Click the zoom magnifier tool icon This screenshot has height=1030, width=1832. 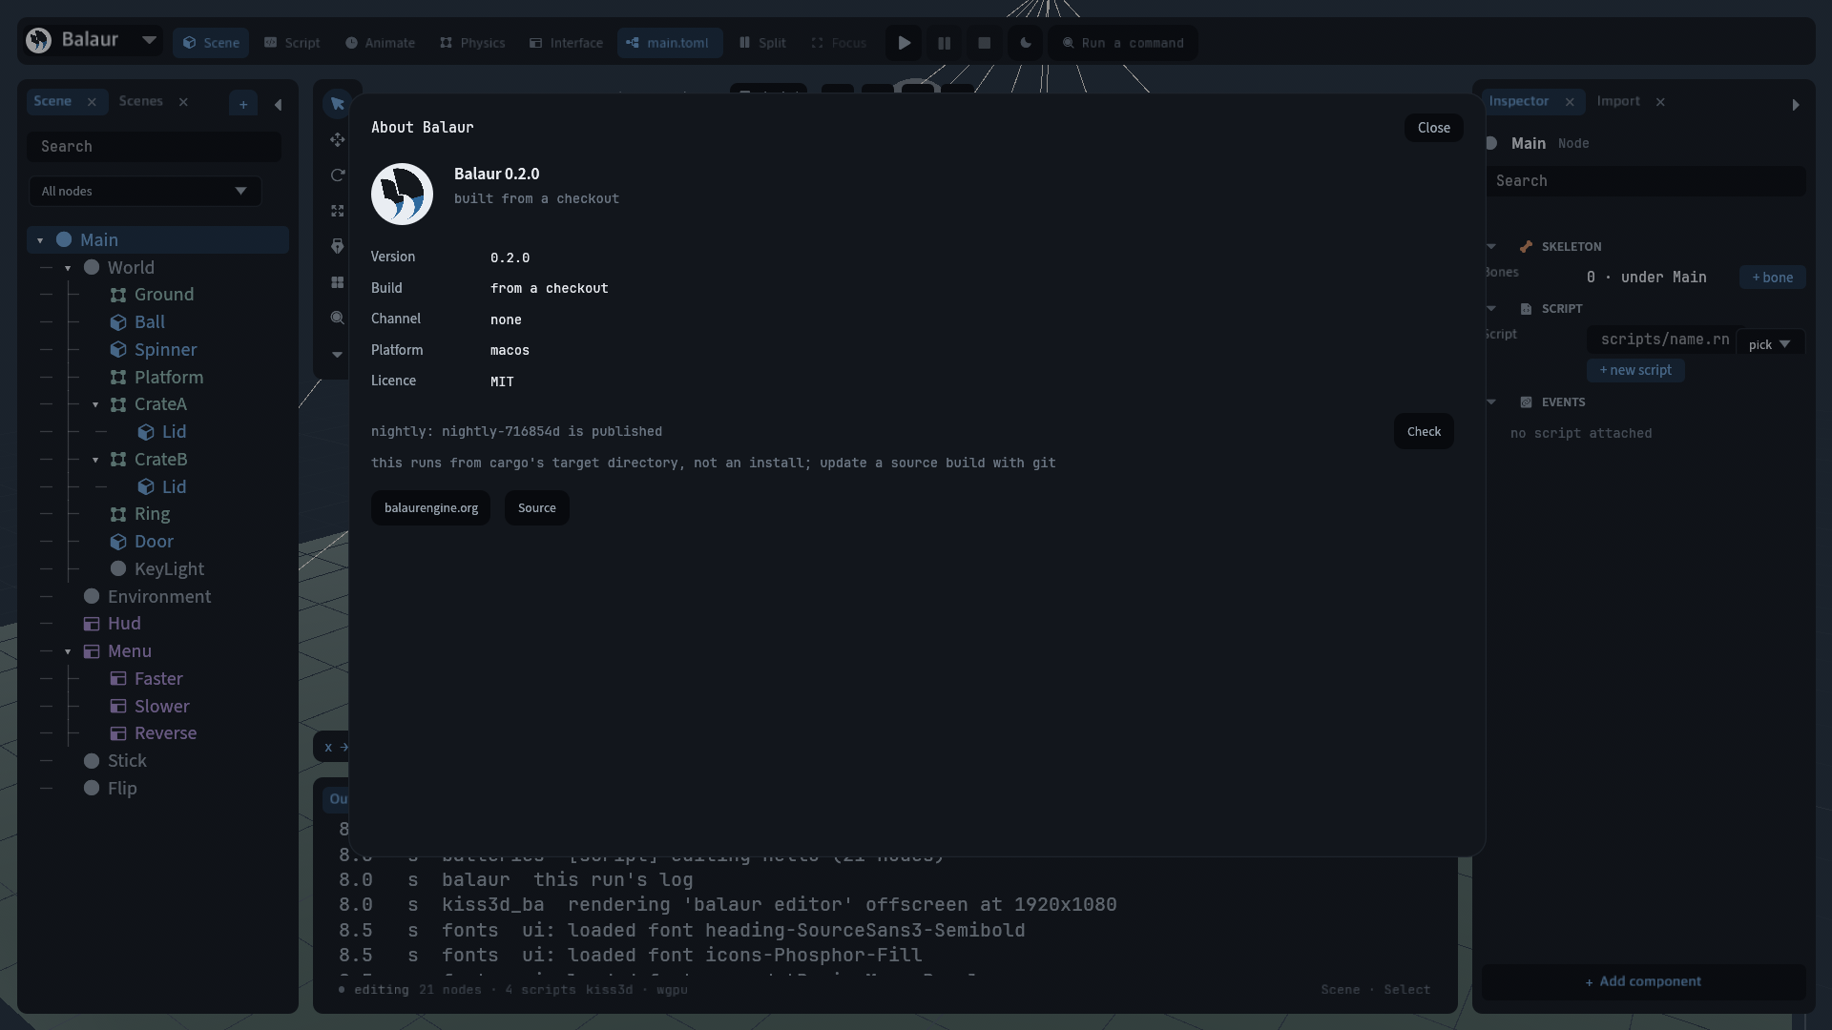pyautogui.click(x=337, y=318)
